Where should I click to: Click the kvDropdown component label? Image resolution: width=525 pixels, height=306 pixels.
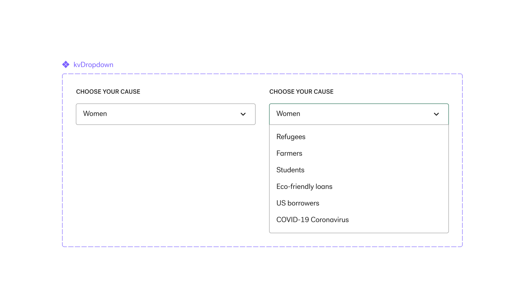[x=93, y=65]
